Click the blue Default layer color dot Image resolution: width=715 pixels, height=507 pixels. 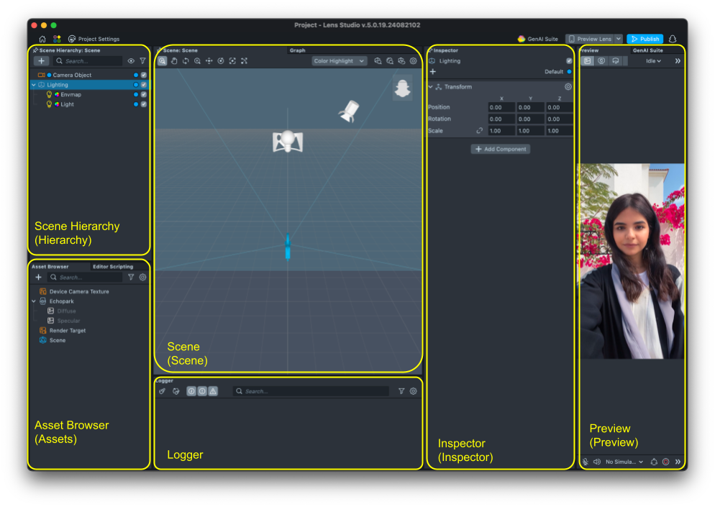569,72
